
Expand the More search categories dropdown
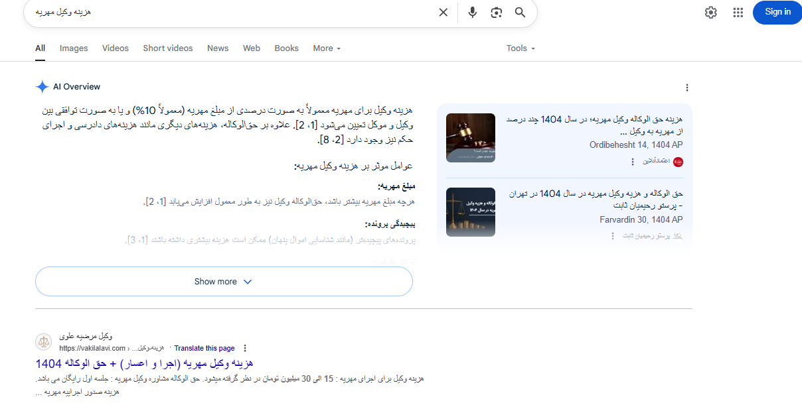(x=327, y=48)
